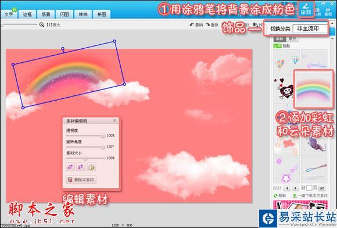
Task: Switch to the 边框 border tab
Action: [x=27, y=15]
